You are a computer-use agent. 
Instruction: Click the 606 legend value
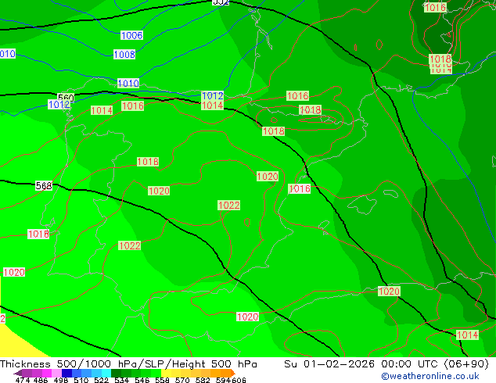(x=239, y=380)
